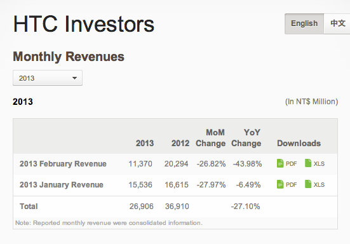This screenshot has width=350, height=244.
Task: Click the 2013 January Revenue row label
Action: click(x=62, y=185)
